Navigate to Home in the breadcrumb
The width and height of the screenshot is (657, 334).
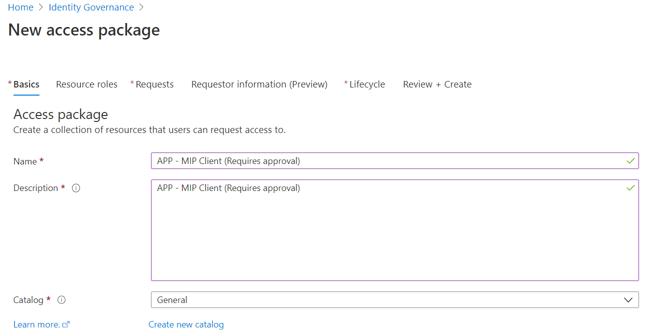click(20, 7)
